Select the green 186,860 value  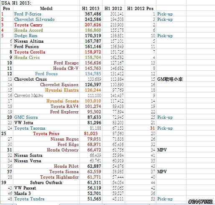pyautogui.click(x=93, y=30)
